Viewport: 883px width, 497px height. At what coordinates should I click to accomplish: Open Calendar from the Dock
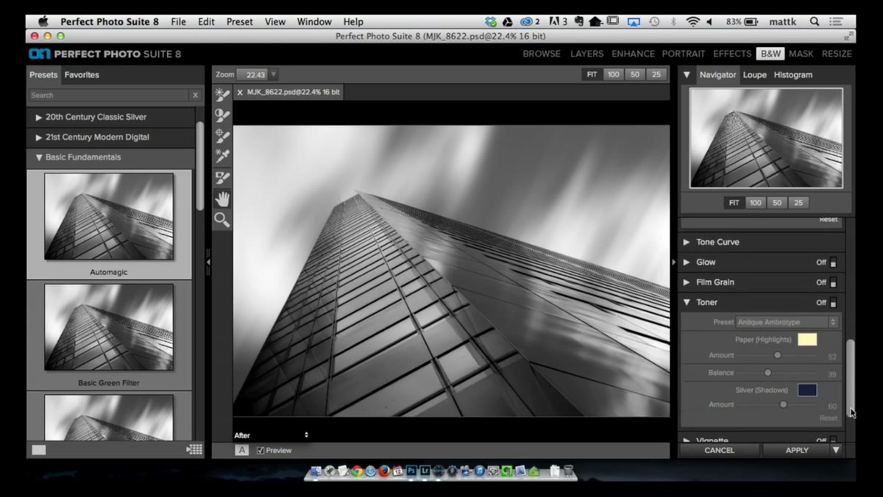[x=397, y=471]
